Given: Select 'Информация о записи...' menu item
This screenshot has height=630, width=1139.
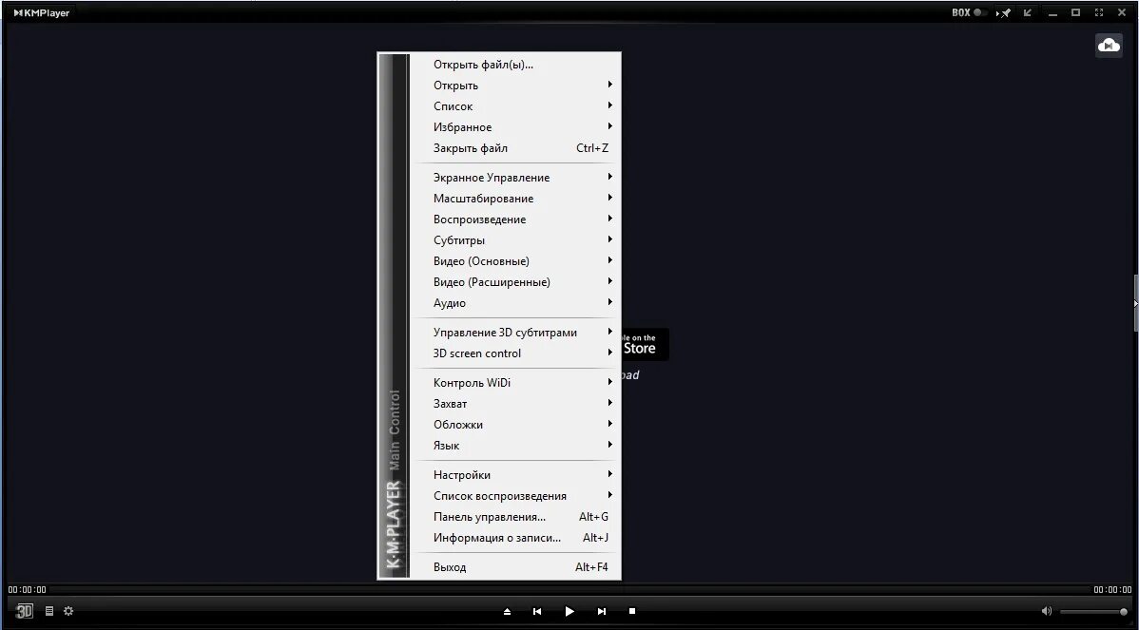Looking at the screenshot, I should point(515,538).
